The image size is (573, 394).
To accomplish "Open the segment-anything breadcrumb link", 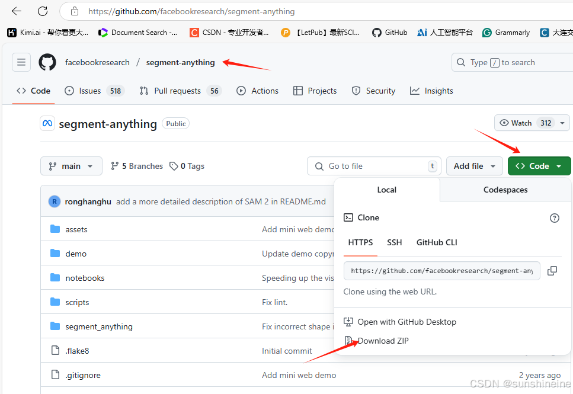I will click(x=181, y=62).
